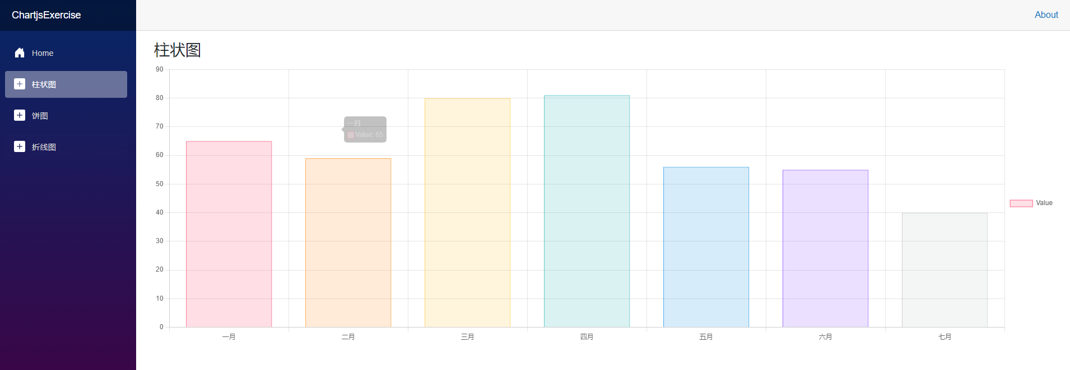Click the purple 六月 bar
This screenshot has width=1070, height=370.
825,249
